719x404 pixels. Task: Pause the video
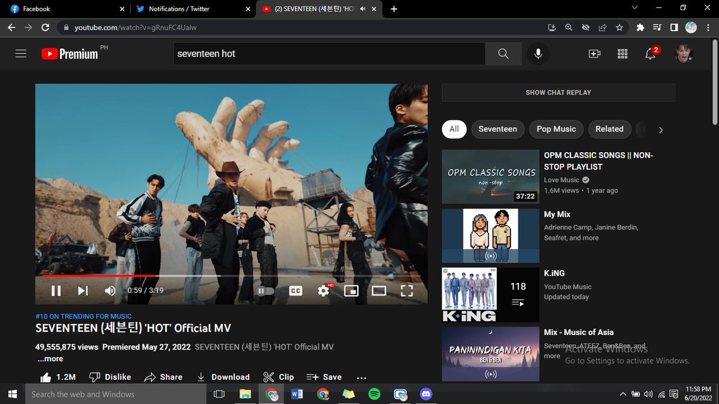tap(56, 291)
